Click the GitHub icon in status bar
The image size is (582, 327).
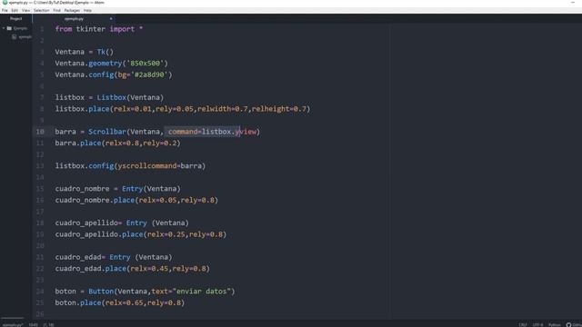coord(568,325)
